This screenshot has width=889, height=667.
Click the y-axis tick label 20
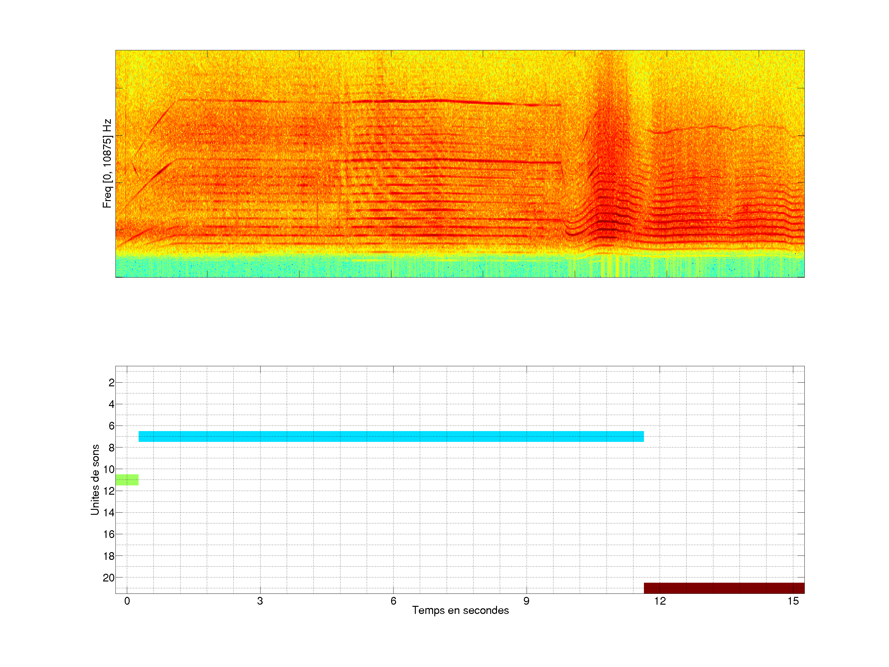[109, 578]
